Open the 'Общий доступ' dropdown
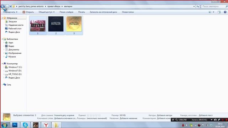Image resolution: width=228 pixels, height=128 pixels. pyautogui.click(x=47, y=12)
